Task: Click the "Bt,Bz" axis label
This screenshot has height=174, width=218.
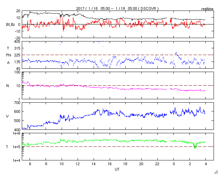Action: pos(11,25)
